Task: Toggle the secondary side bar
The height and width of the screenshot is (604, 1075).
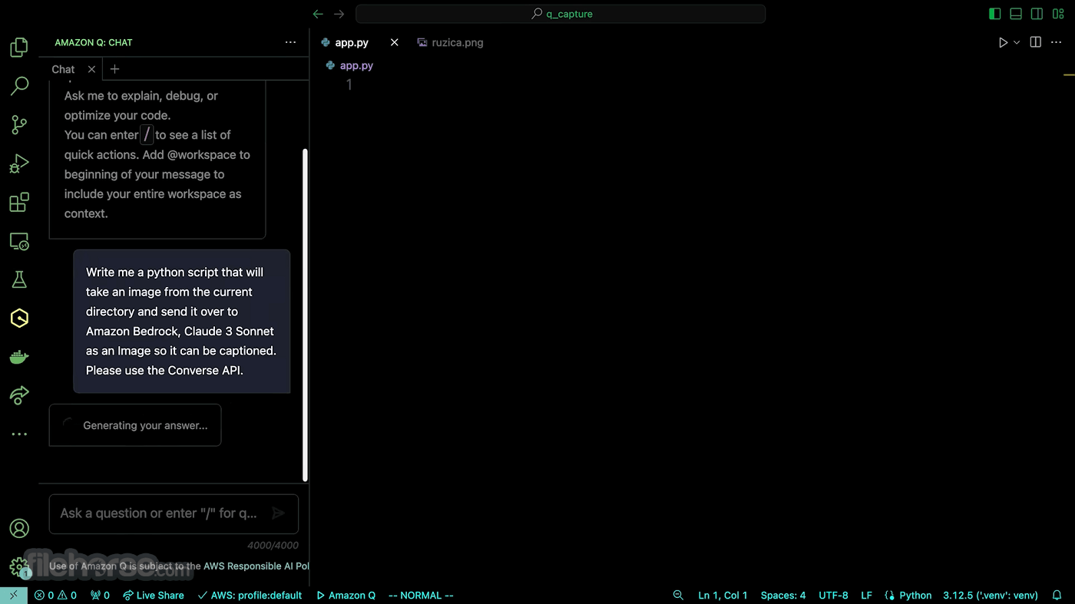Action: [1037, 14]
